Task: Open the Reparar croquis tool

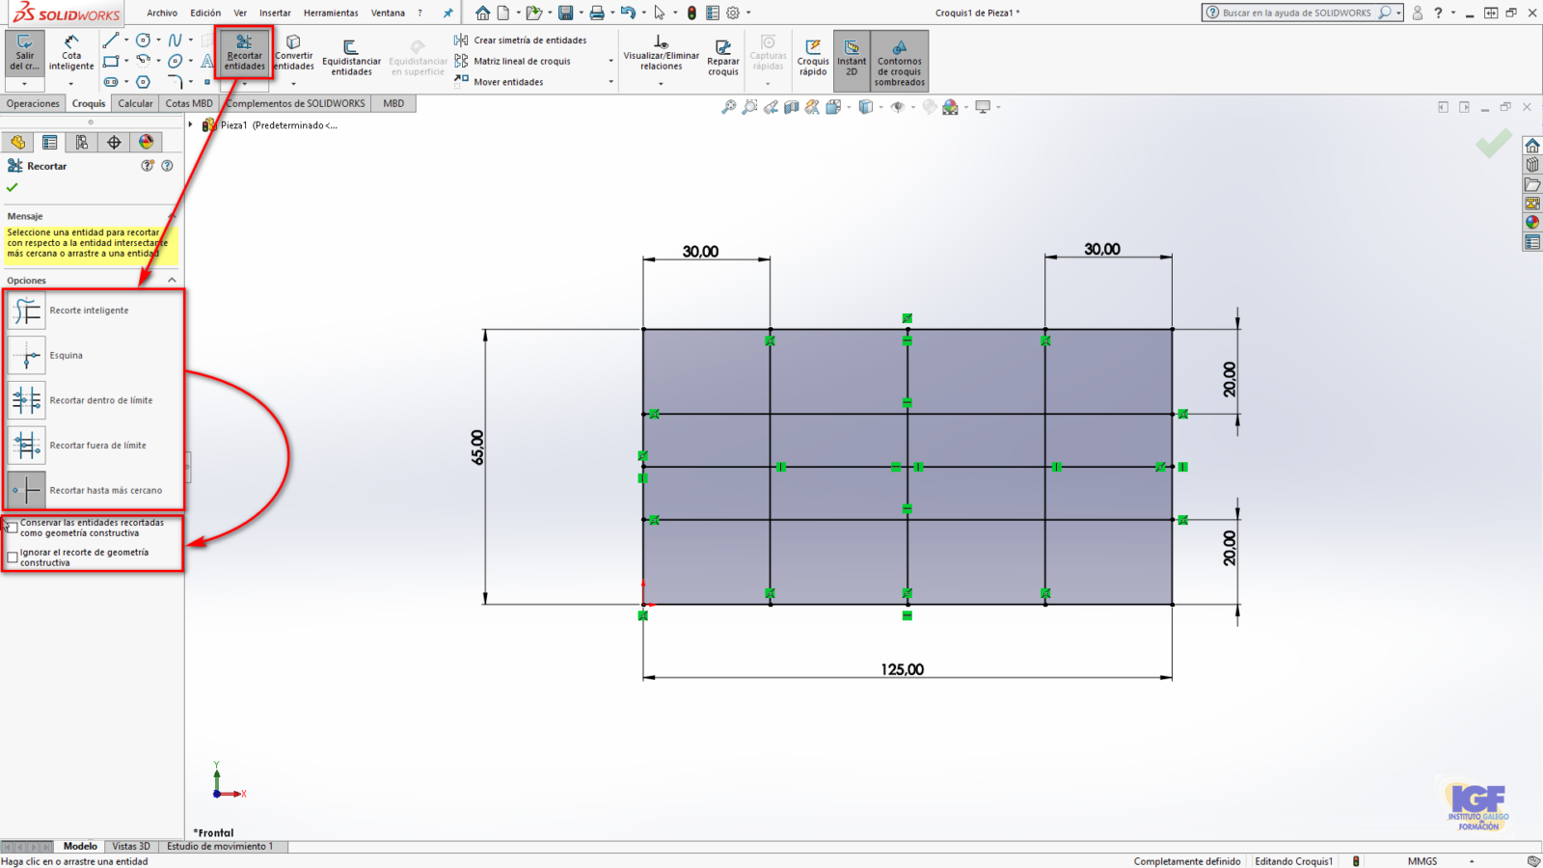Action: pyautogui.click(x=722, y=56)
